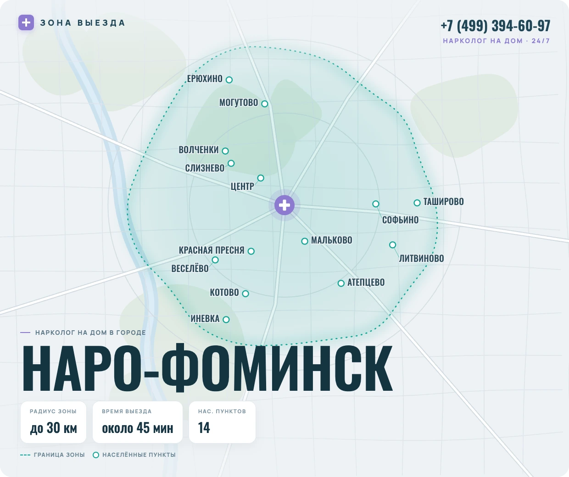
Task: Click the ЛИТВИНОВО label text
Action: 422,259
